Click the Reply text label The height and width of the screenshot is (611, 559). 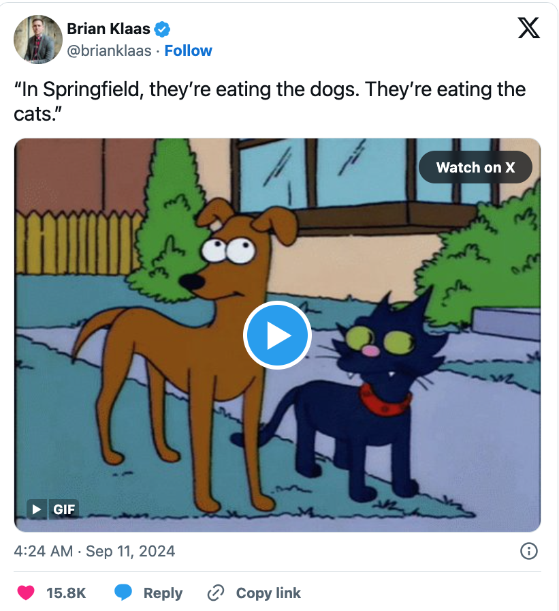pyautogui.click(x=163, y=593)
